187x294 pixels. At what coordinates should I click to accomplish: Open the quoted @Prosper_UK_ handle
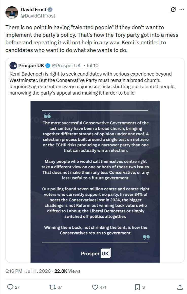pyautogui.click(x=67, y=66)
